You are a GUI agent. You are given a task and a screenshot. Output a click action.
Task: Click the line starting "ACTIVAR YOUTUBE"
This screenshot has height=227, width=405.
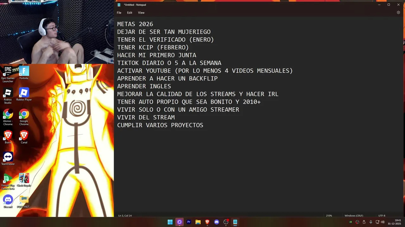point(205,71)
